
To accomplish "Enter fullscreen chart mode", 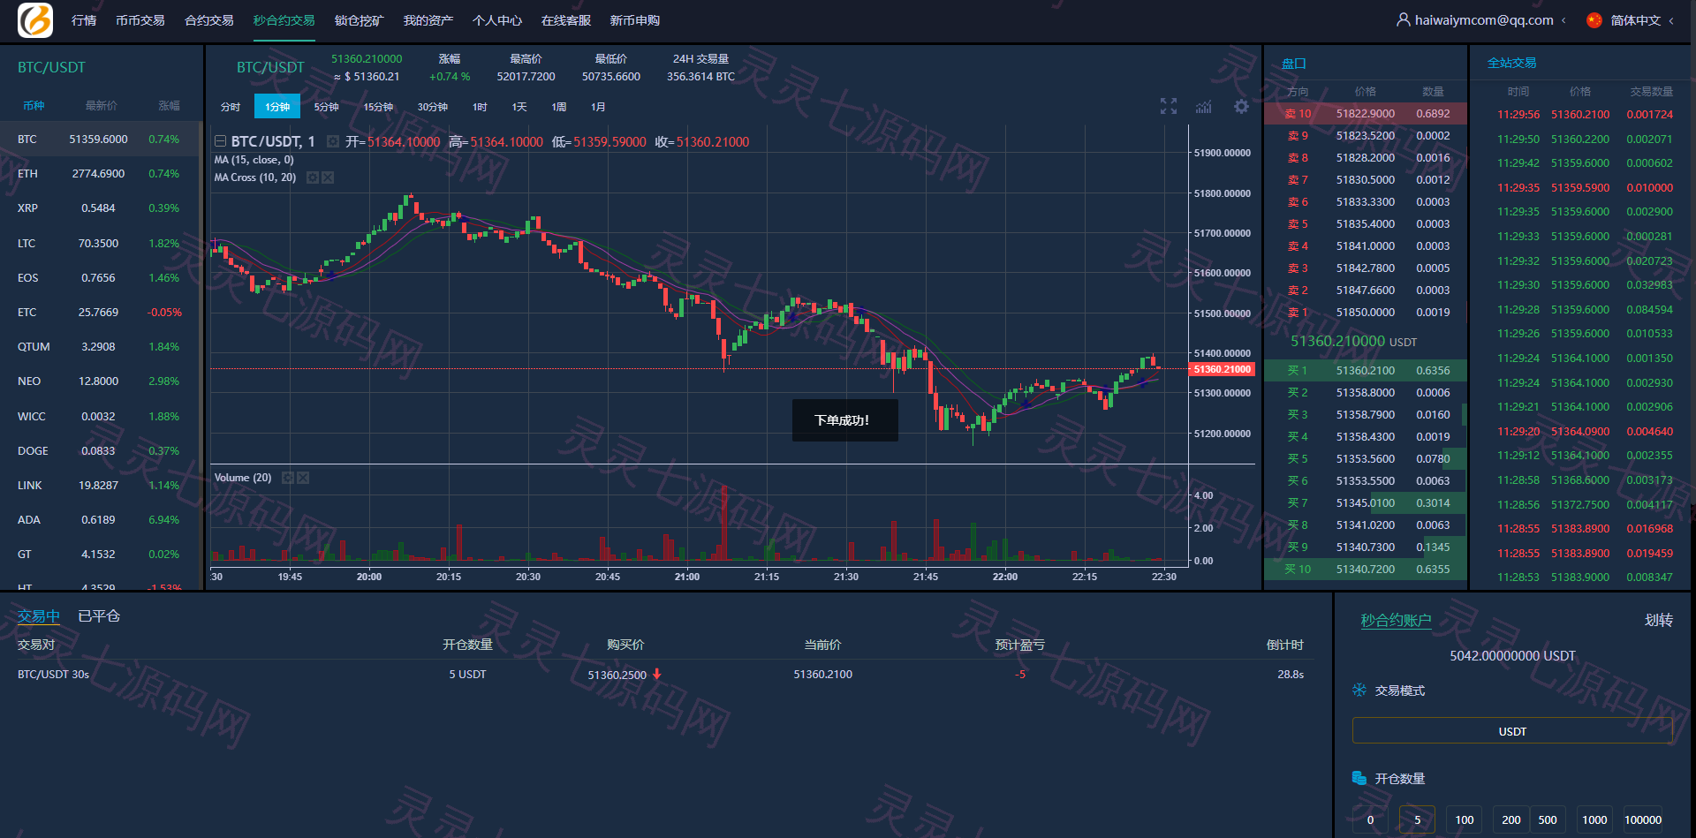I will pos(1169,106).
